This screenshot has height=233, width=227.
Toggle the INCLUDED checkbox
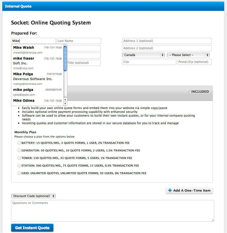click(x=189, y=91)
